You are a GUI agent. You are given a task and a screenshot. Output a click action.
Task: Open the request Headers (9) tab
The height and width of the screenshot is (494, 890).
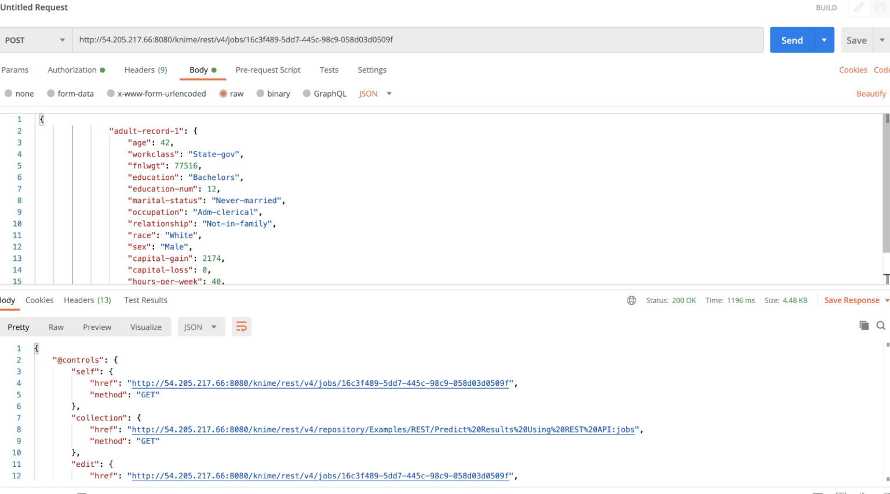[x=145, y=70]
